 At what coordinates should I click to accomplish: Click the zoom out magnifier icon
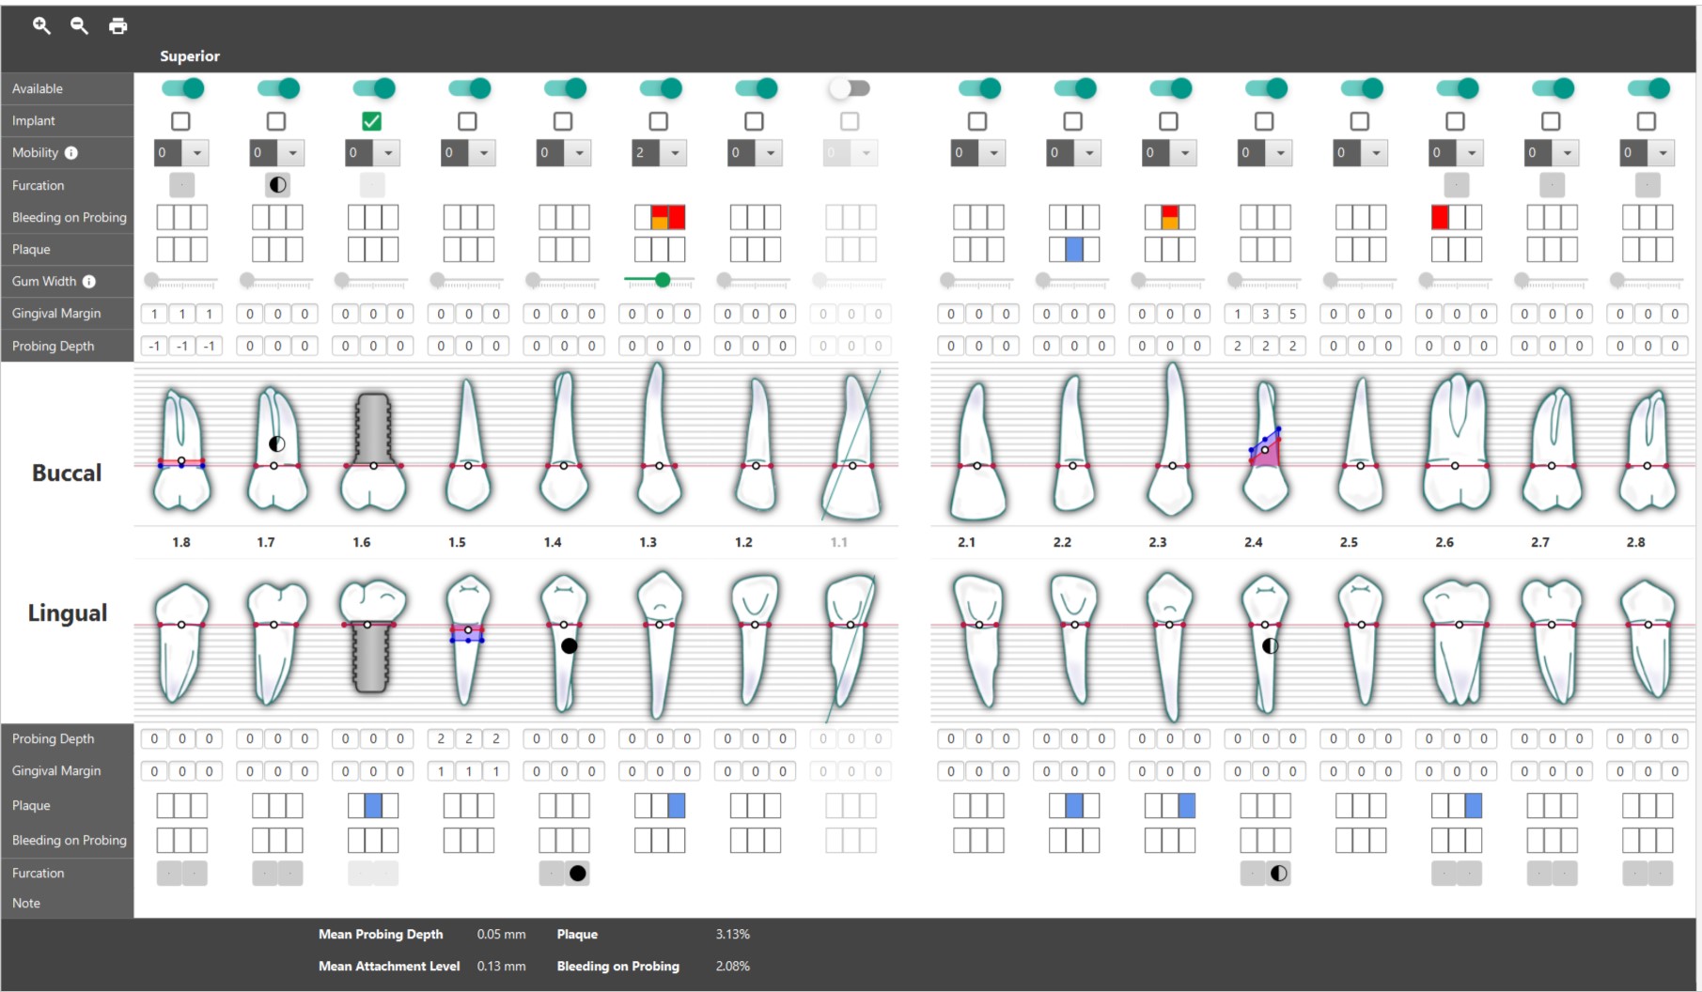80,25
